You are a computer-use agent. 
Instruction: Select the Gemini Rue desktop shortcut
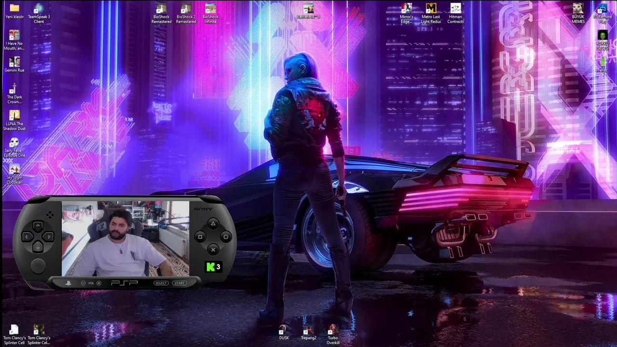point(14,62)
